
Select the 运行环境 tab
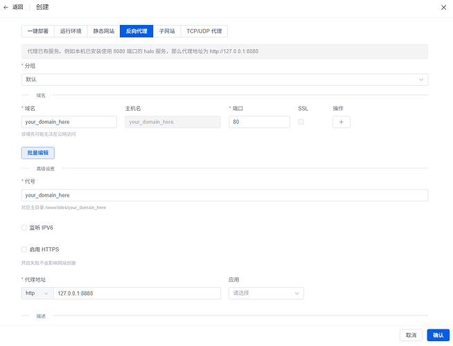pos(71,31)
